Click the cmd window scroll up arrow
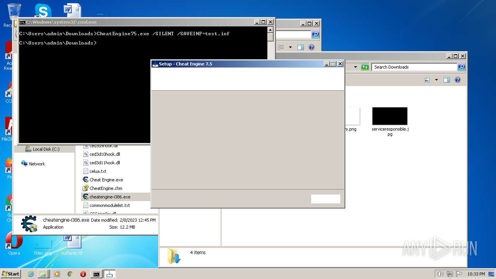Screen dimensions: 496x279 [270, 30]
